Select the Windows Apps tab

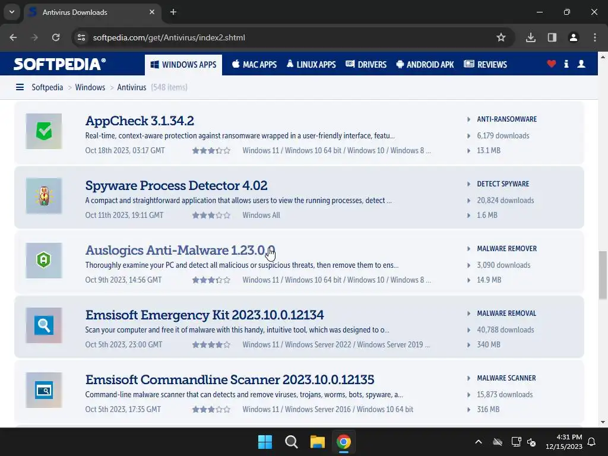(183, 65)
